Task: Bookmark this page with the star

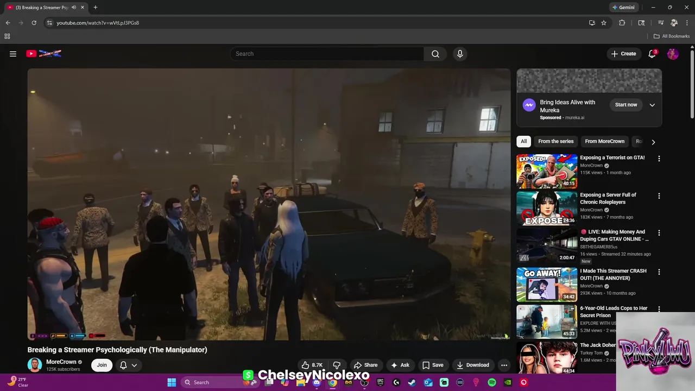Action: [x=604, y=23]
